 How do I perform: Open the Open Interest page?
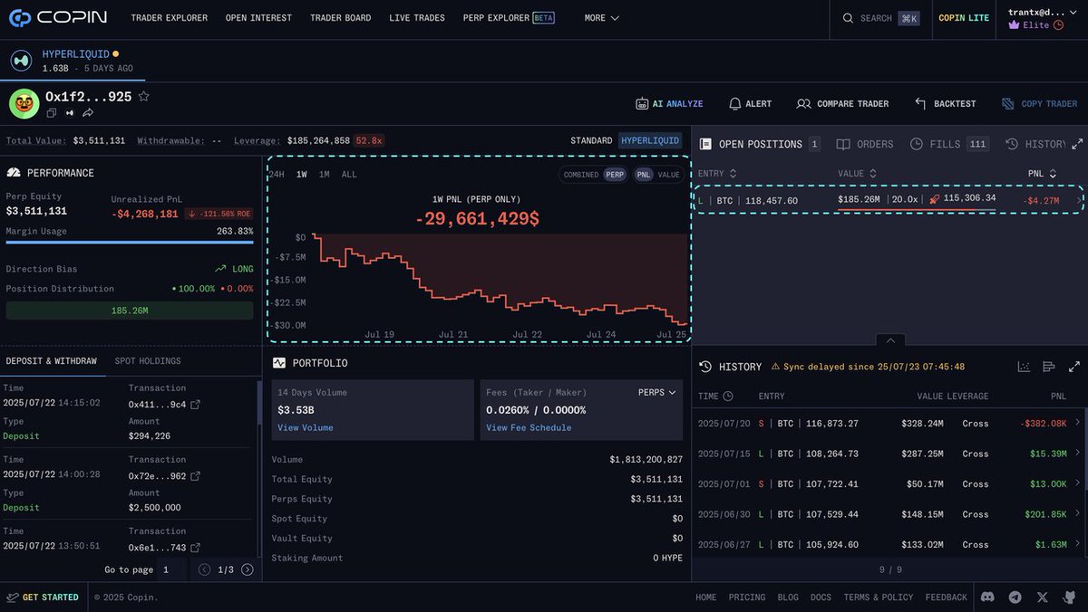pos(258,18)
